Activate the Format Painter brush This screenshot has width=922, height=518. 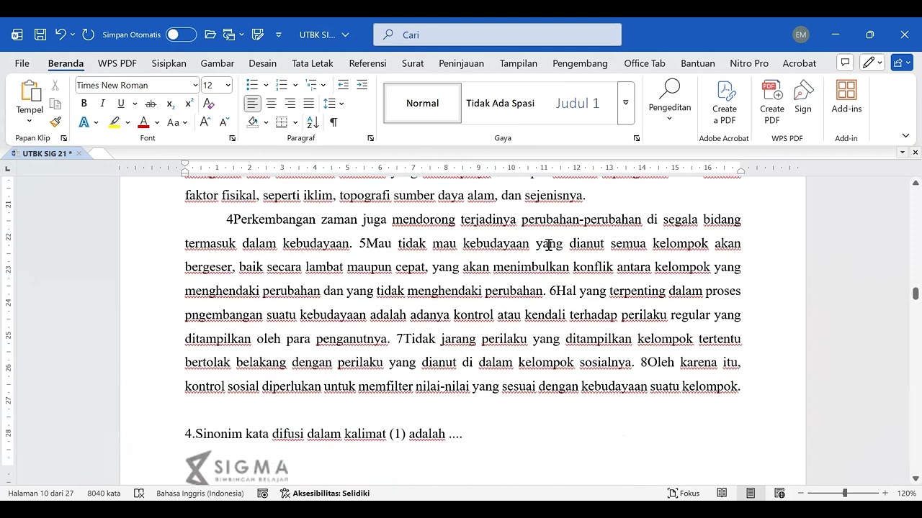click(55, 122)
